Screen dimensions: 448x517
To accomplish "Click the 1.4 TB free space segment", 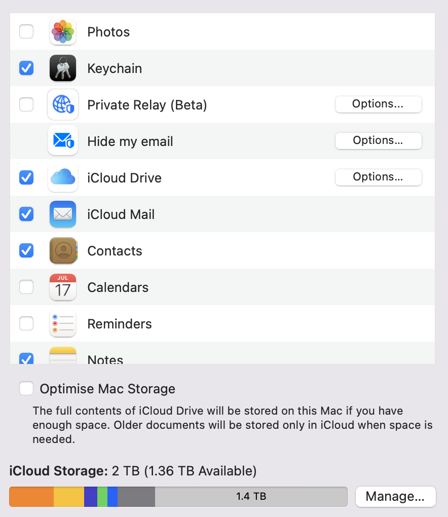I will click(251, 497).
